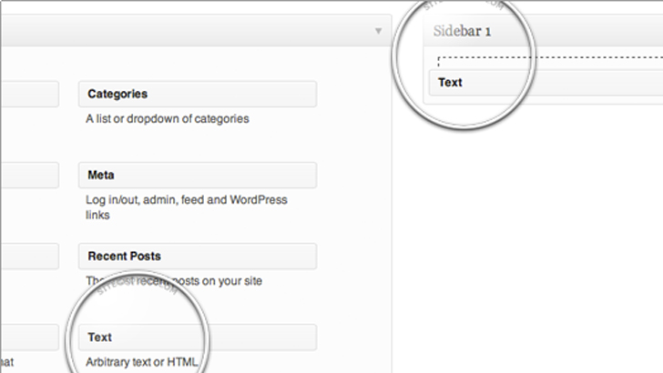Image resolution: width=663 pixels, height=373 pixels.
Task: Select the Meta widget
Action: tap(198, 175)
